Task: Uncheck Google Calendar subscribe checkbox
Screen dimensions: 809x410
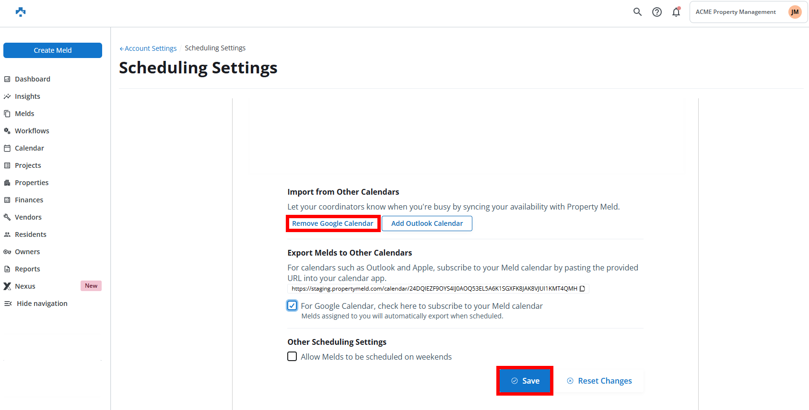Action: click(x=292, y=305)
